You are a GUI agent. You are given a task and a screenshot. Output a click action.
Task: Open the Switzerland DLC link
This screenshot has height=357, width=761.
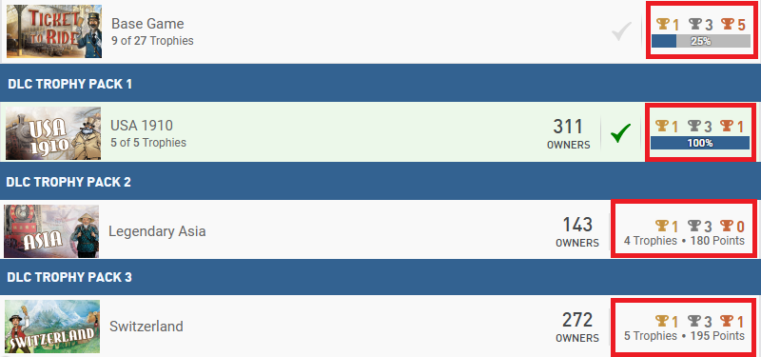pyautogui.click(x=146, y=326)
